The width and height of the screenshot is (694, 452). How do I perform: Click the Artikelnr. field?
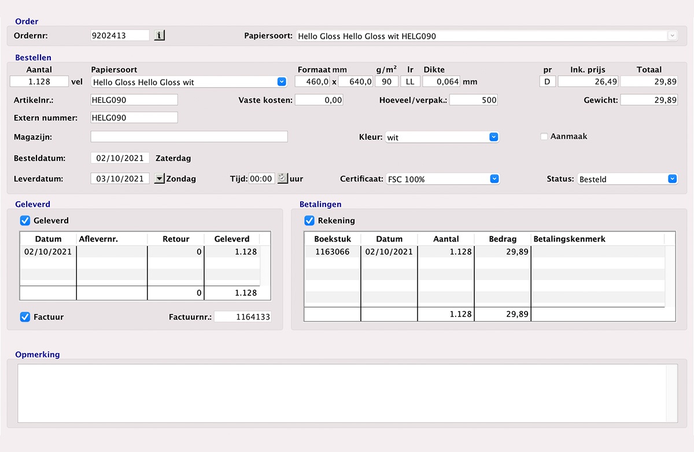[x=134, y=99]
